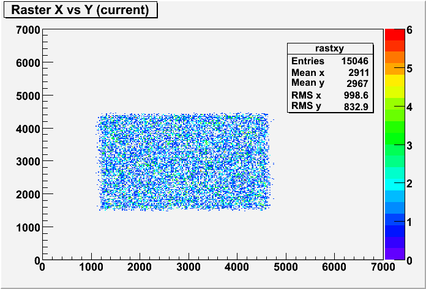Viewport: 426px width, 289px height.
Task: Click the 'Raster X vs Y (current)' title box
Action: tap(80, 10)
